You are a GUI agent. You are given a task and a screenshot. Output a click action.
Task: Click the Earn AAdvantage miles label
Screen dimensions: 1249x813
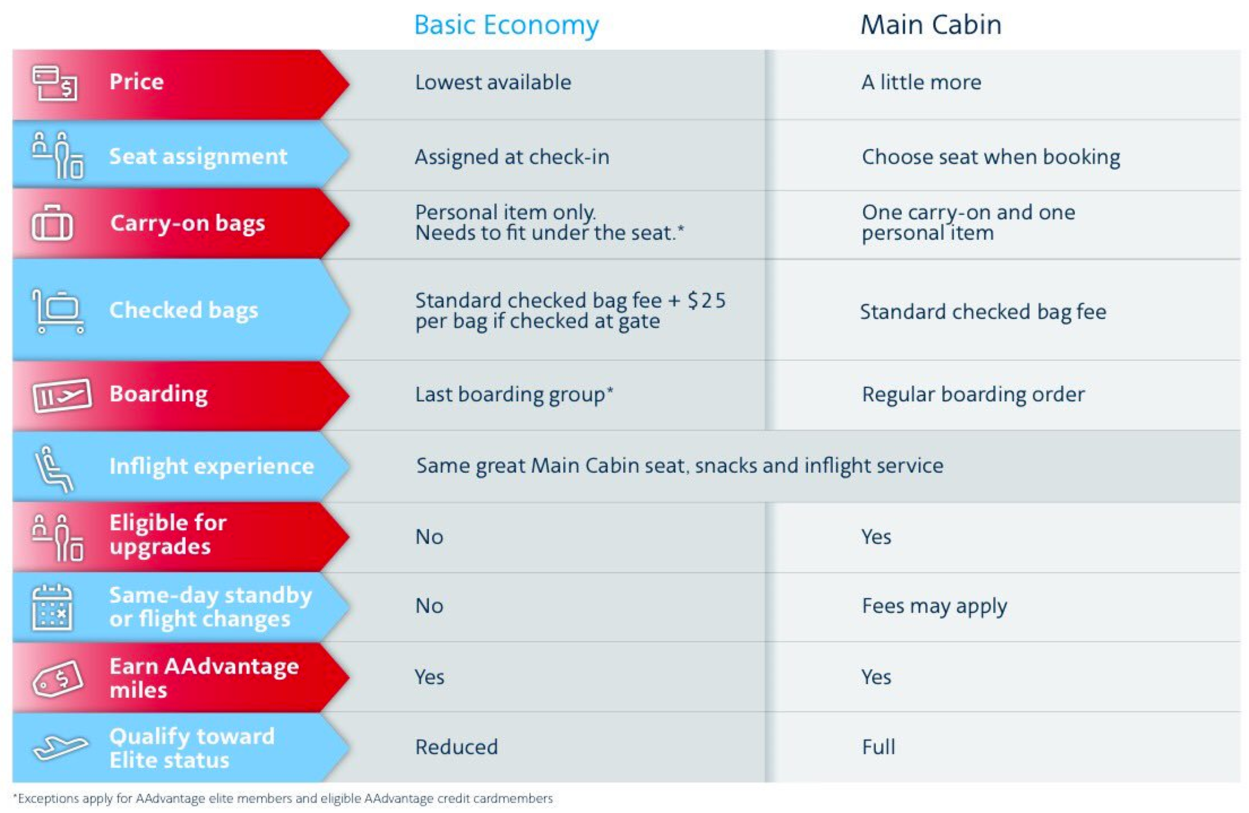204,678
